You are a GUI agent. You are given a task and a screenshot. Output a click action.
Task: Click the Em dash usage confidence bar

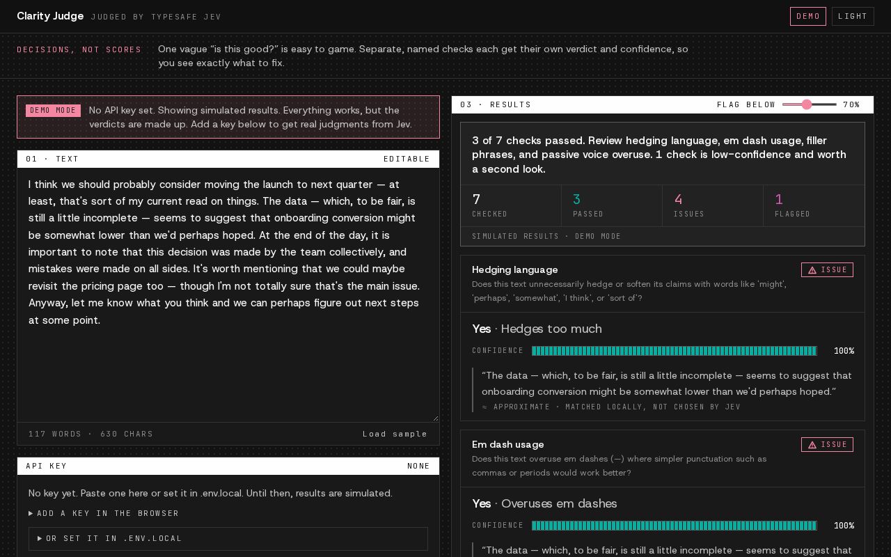coord(675,526)
